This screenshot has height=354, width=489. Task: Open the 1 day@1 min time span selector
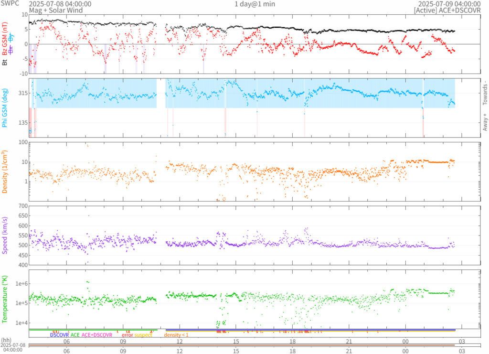255,4
